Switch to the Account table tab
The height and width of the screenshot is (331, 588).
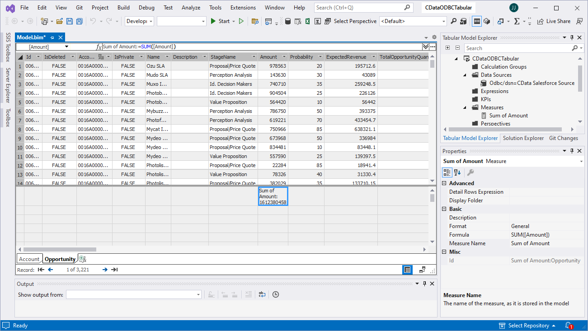pos(29,259)
